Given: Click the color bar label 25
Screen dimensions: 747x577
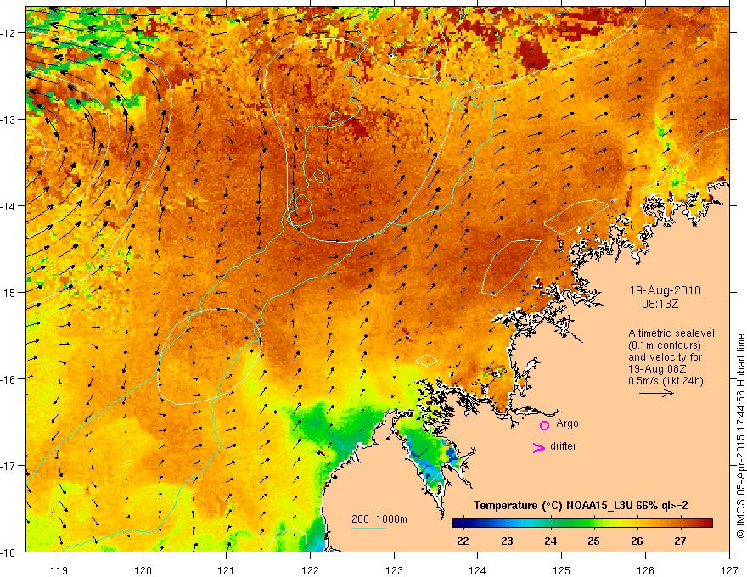Looking at the screenshot, I should [593, 541].
